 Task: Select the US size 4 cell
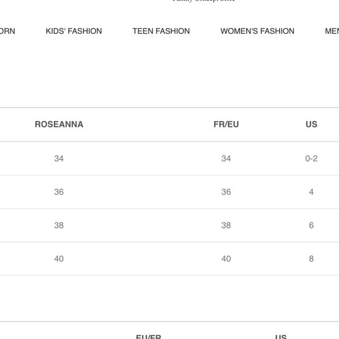pos(312,192)
